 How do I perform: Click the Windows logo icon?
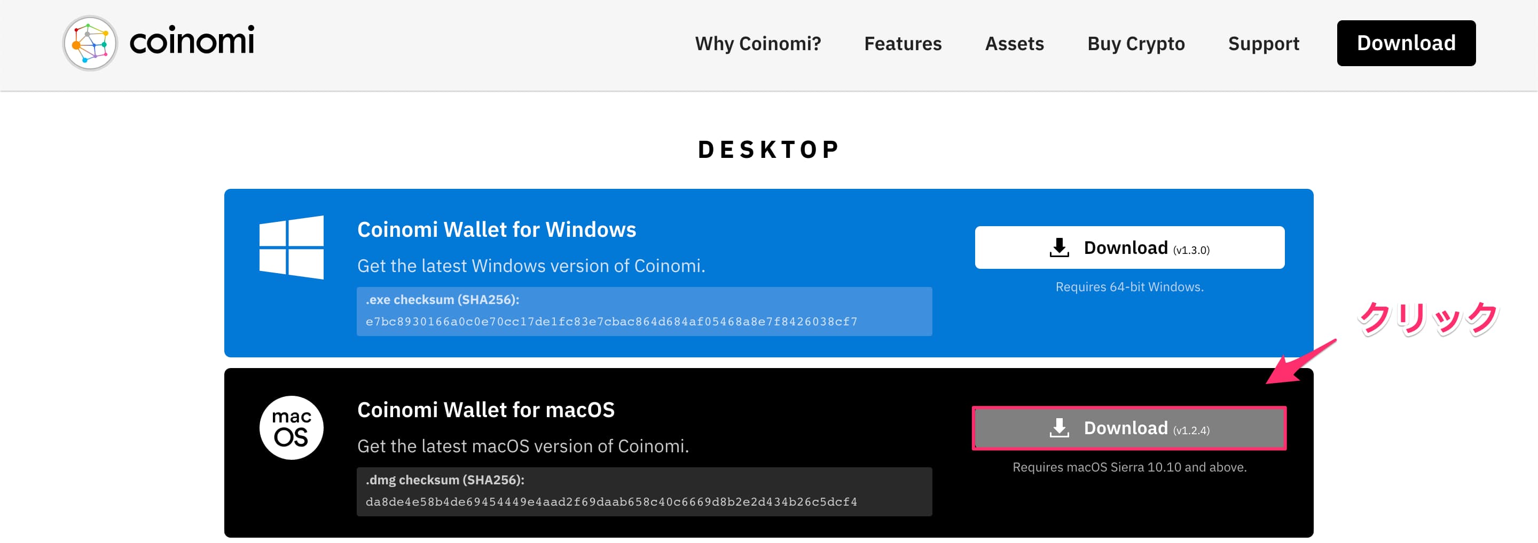tap(292, 248)
